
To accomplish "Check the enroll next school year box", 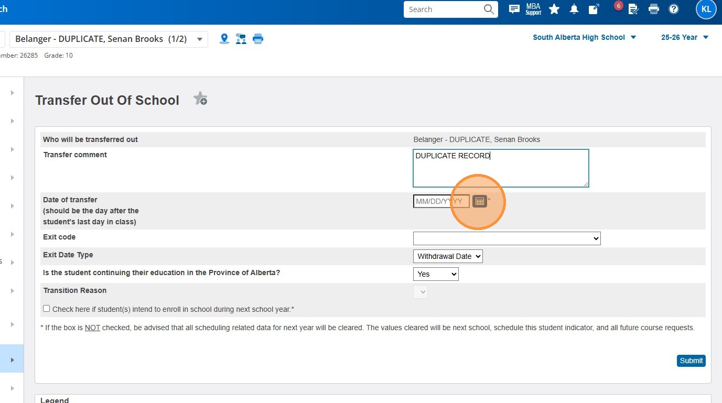I will [x=47, y=309].
